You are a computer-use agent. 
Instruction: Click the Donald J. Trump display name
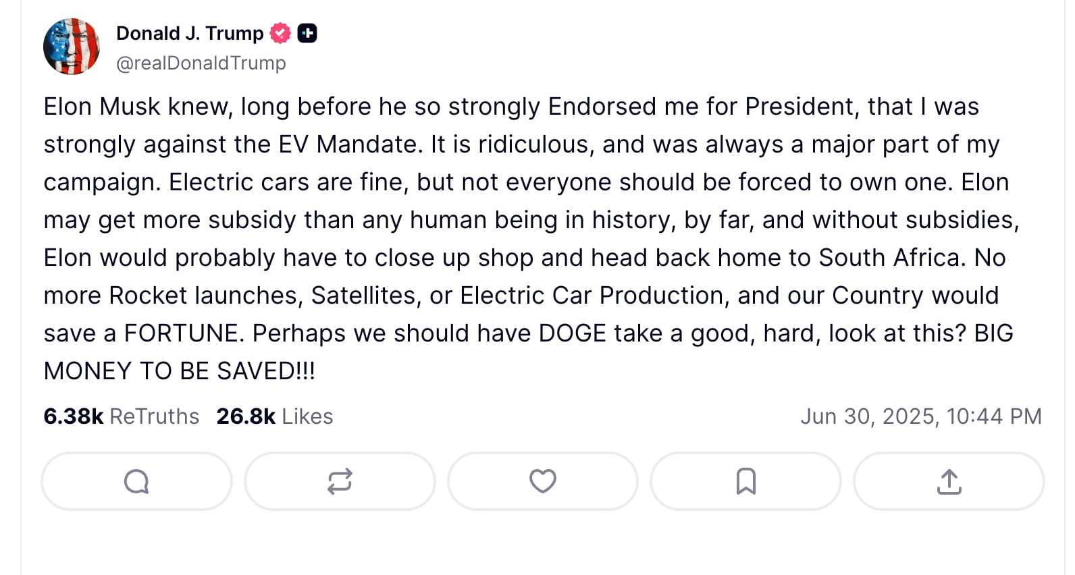pyautogui.click(x=189, y=32)
